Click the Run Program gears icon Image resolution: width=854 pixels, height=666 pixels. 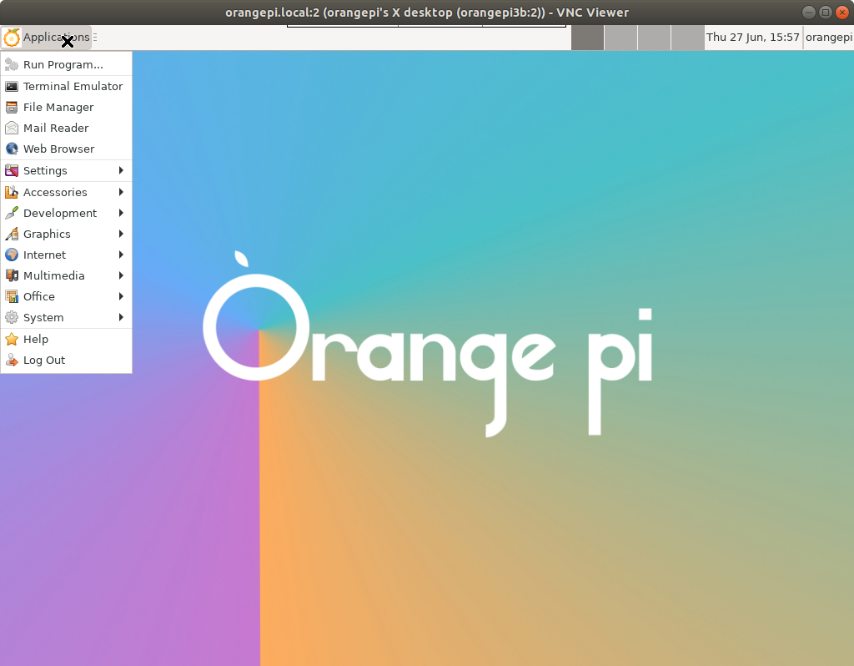point(12,65)
